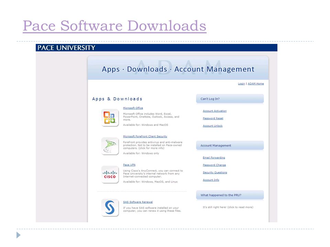Click 'Available for: Windows, MacOS, and Linux' text
This screenshot has width=330, height=247.
[x=150, y=182]
